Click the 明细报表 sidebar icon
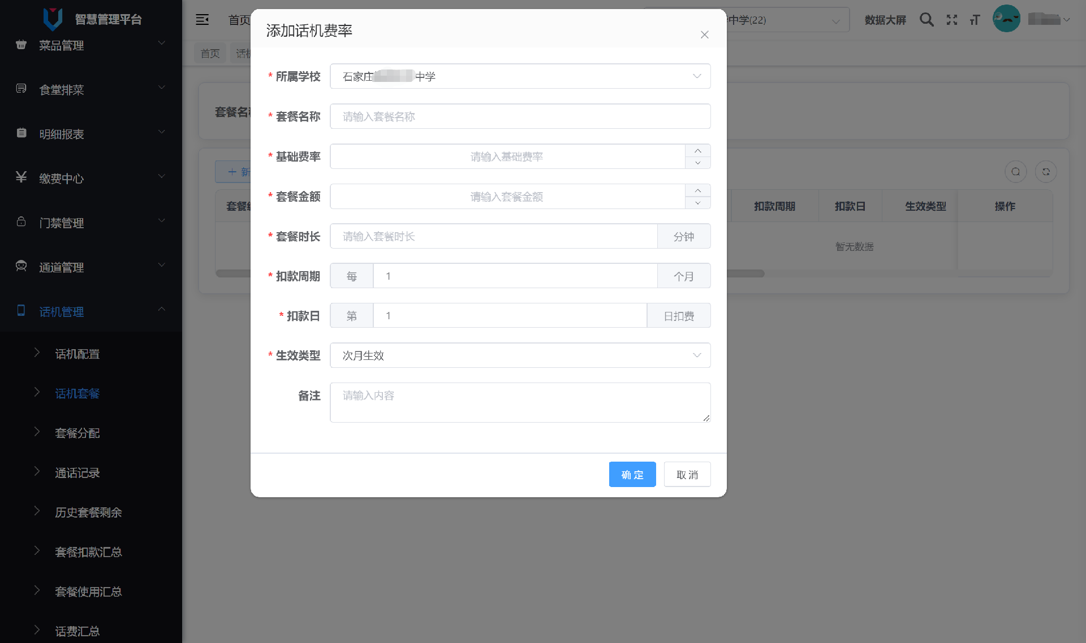Image resolution: width=1086 pixels, height=643 pixels. 21,133
